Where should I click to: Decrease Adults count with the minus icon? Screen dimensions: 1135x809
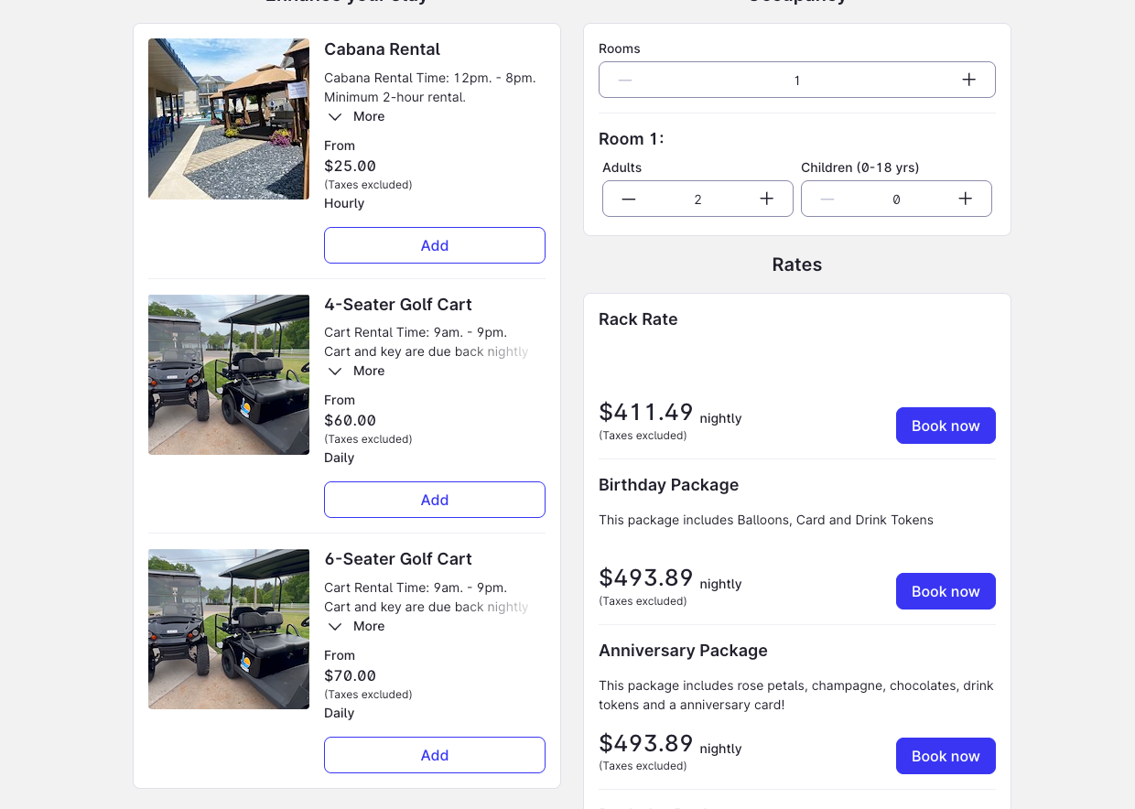point(629,199)
